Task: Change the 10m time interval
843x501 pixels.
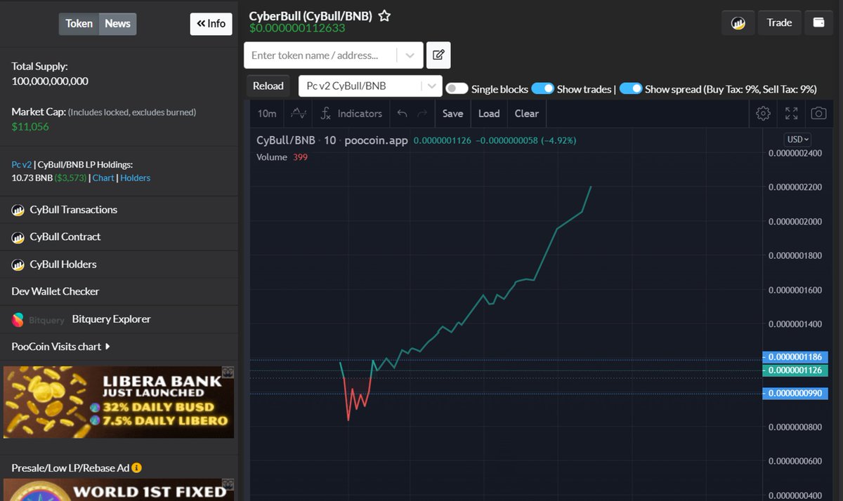Action: (x=267, y=113)
